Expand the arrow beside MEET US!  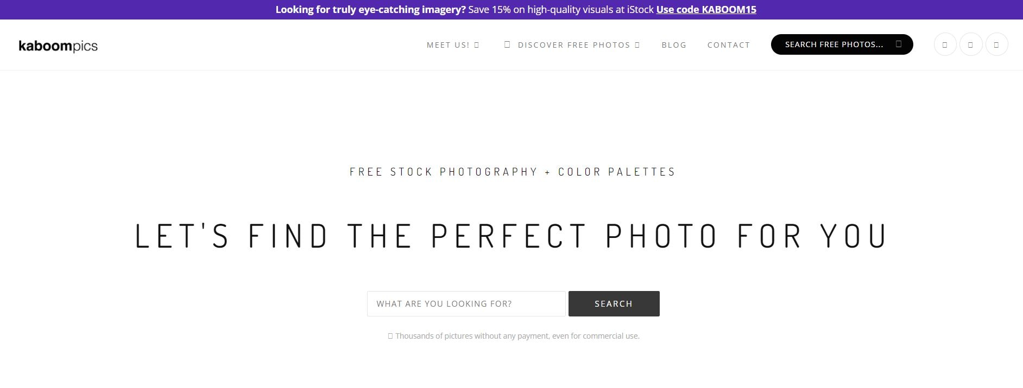[477, 45]
